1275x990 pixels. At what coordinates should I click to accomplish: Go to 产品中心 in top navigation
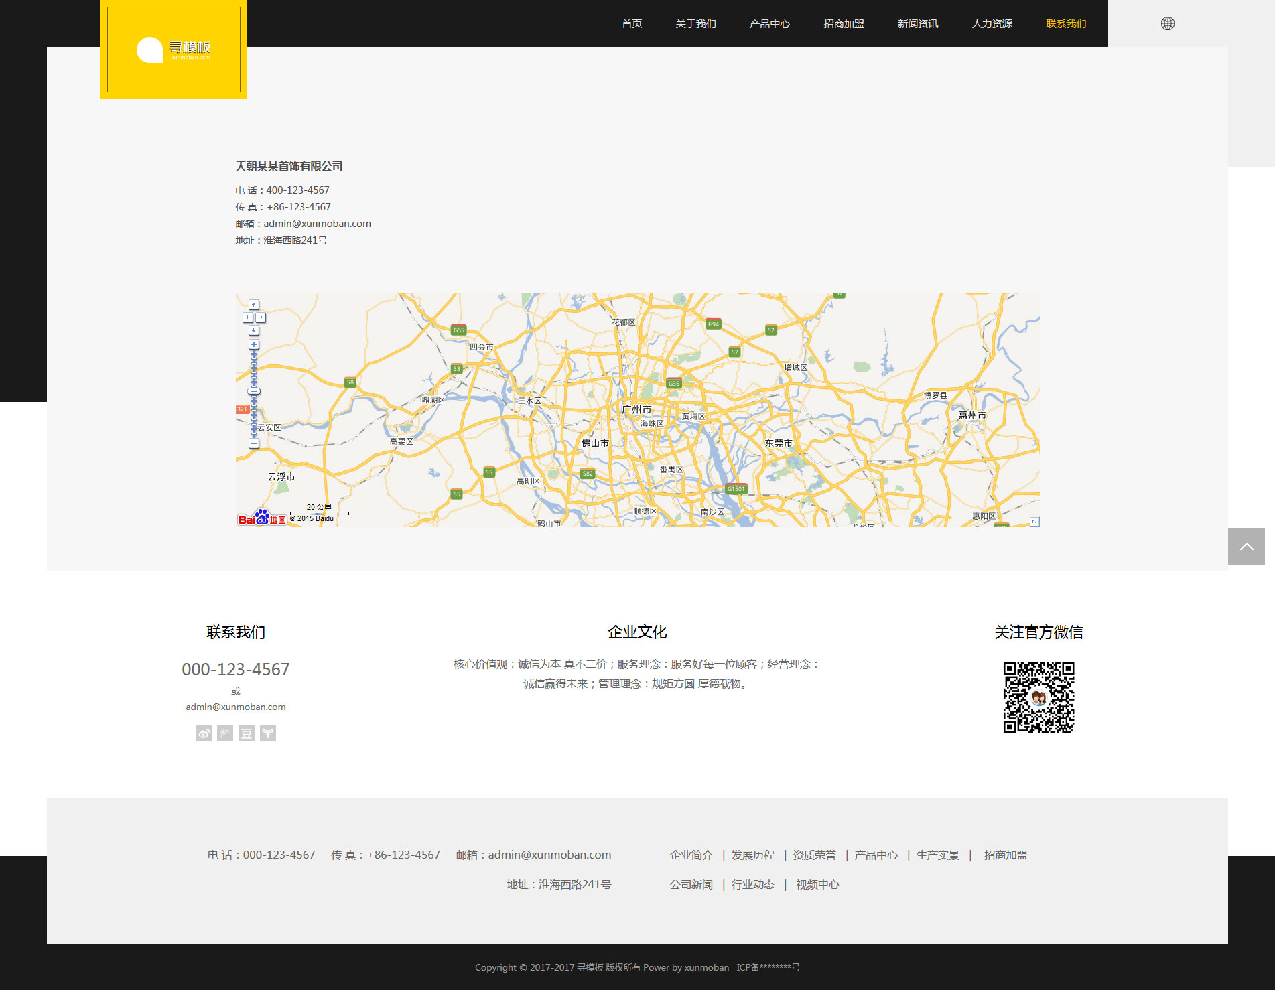click(x=769, y=24)
